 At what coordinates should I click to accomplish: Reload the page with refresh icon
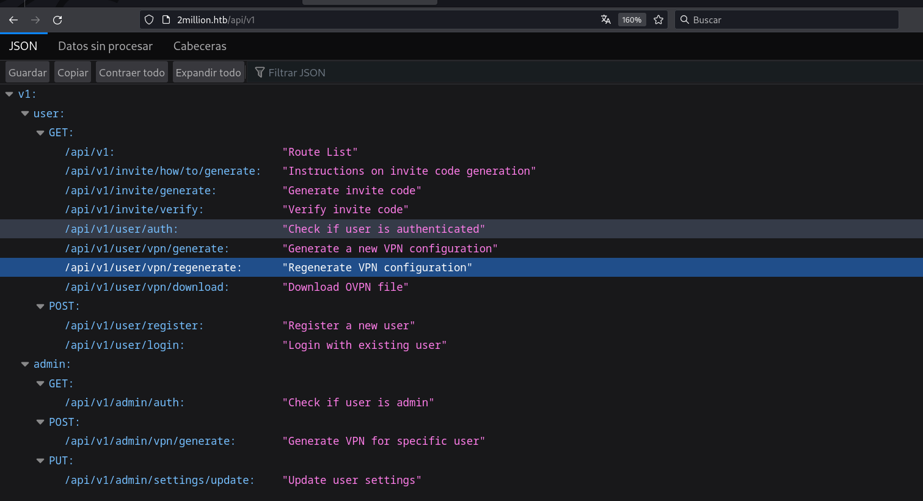(57, 20)
